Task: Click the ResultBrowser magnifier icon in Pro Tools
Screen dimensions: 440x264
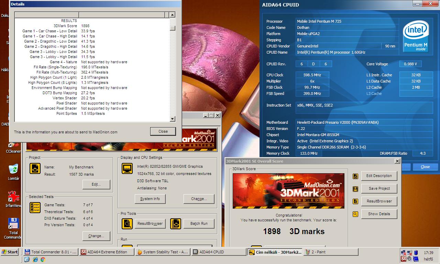Action: click(127, 224)
